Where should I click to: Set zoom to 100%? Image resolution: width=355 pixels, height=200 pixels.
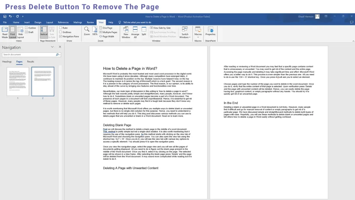(95, 31)
